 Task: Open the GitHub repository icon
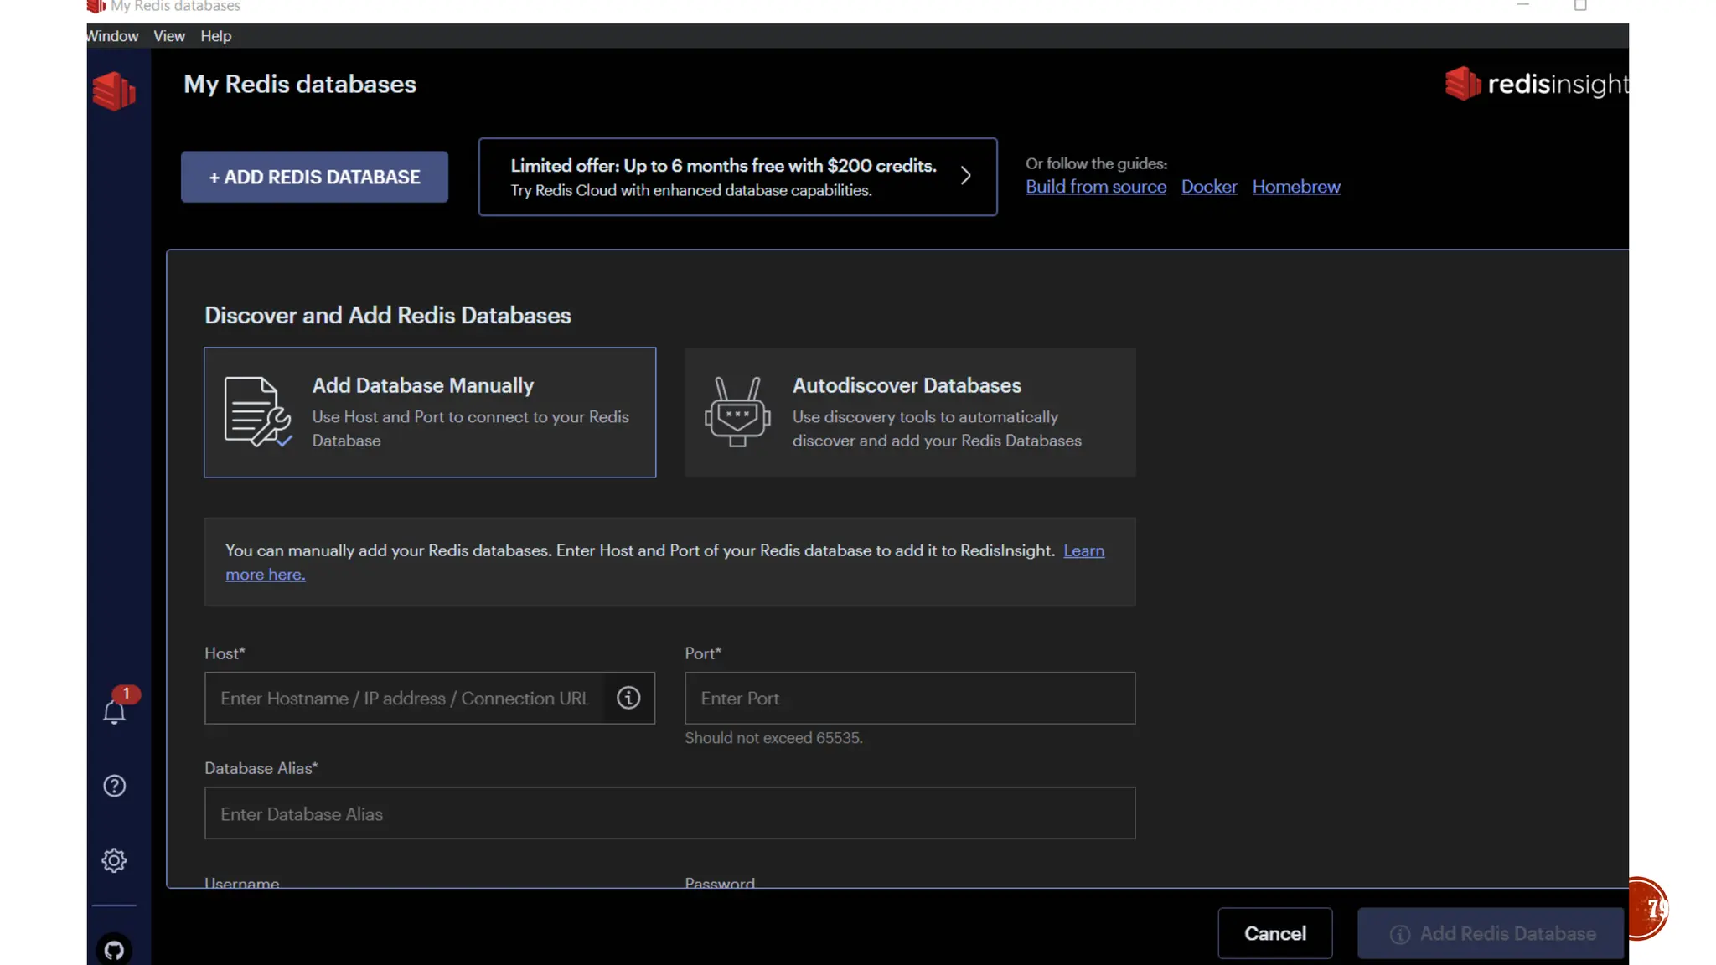(x=114, y=950)
